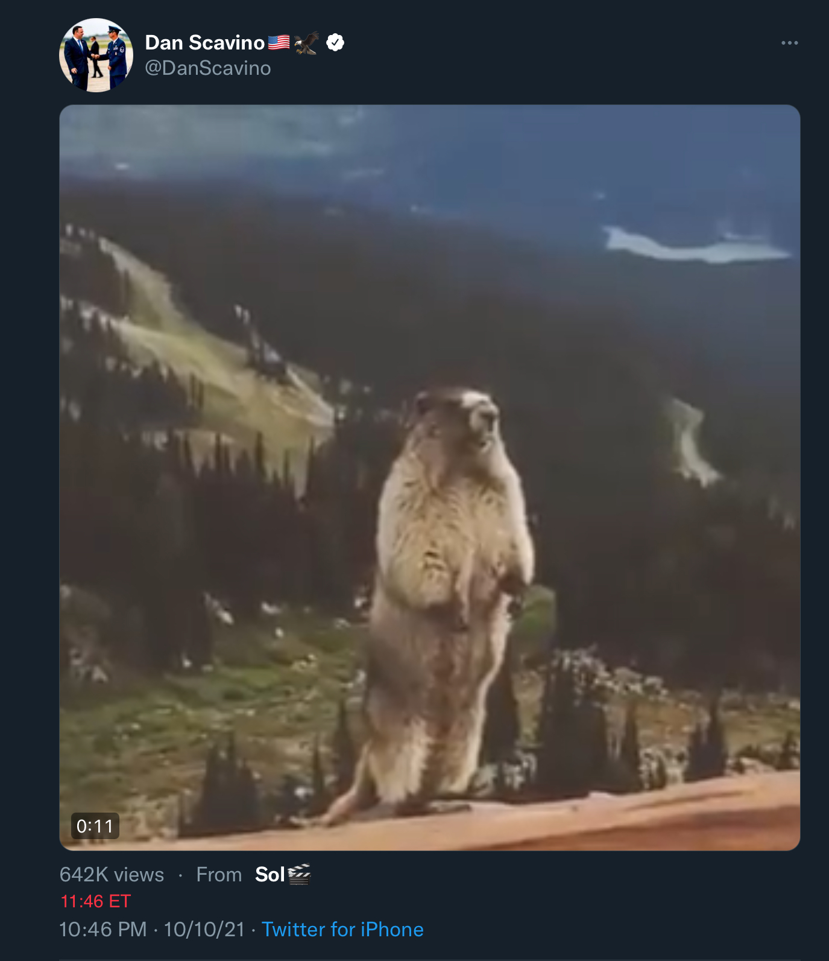Click the 642K views count

[x=112, y=875]
